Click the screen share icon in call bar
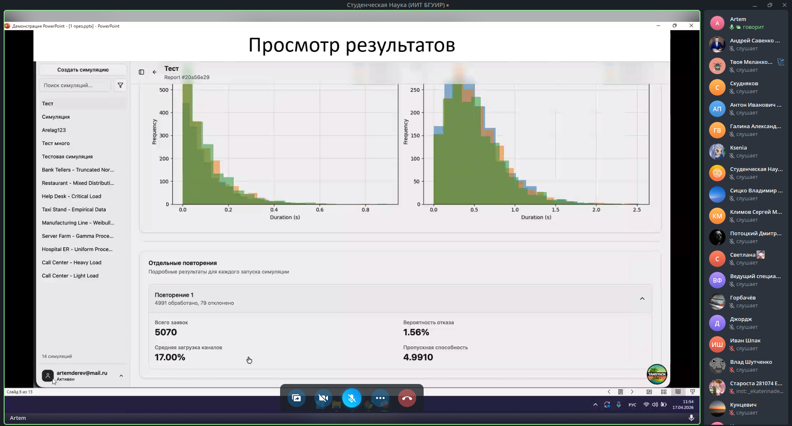792x426 pixels. point(296,398)
